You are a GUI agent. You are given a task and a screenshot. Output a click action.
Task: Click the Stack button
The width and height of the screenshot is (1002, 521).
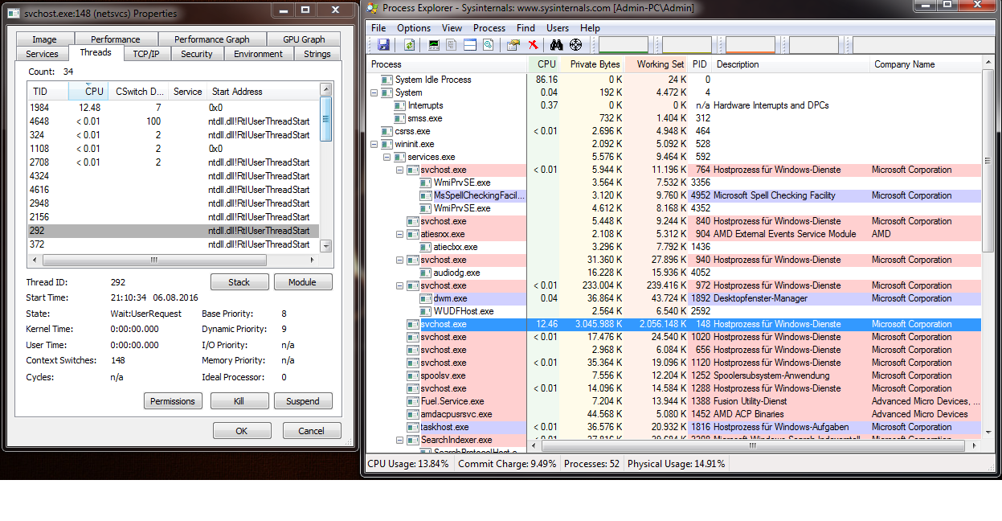coord(239,282)
